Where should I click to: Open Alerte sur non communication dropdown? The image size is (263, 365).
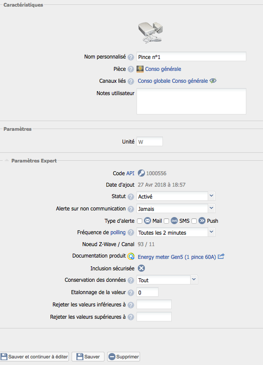tap(176, 209)
